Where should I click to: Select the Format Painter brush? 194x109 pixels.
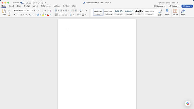click(x=9, y=15)
